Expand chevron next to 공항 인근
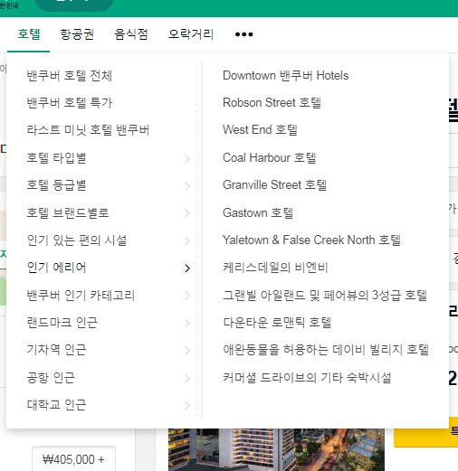458x471 pixels. point(187,378)
